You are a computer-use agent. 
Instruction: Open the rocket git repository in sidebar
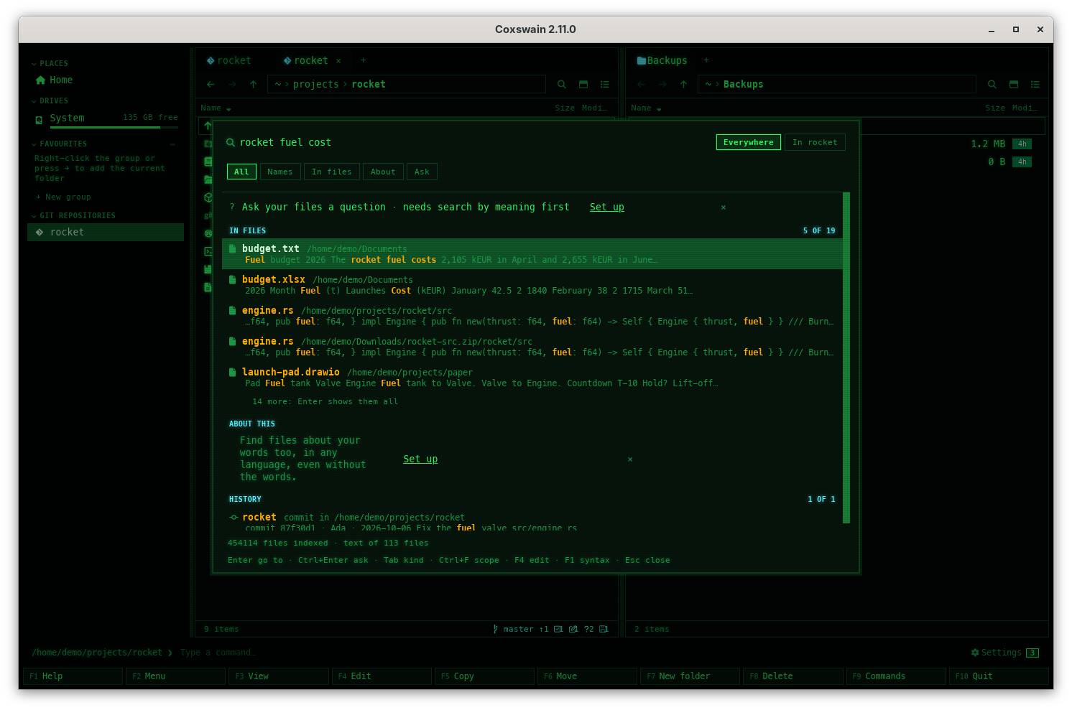(x=106, y=233)
